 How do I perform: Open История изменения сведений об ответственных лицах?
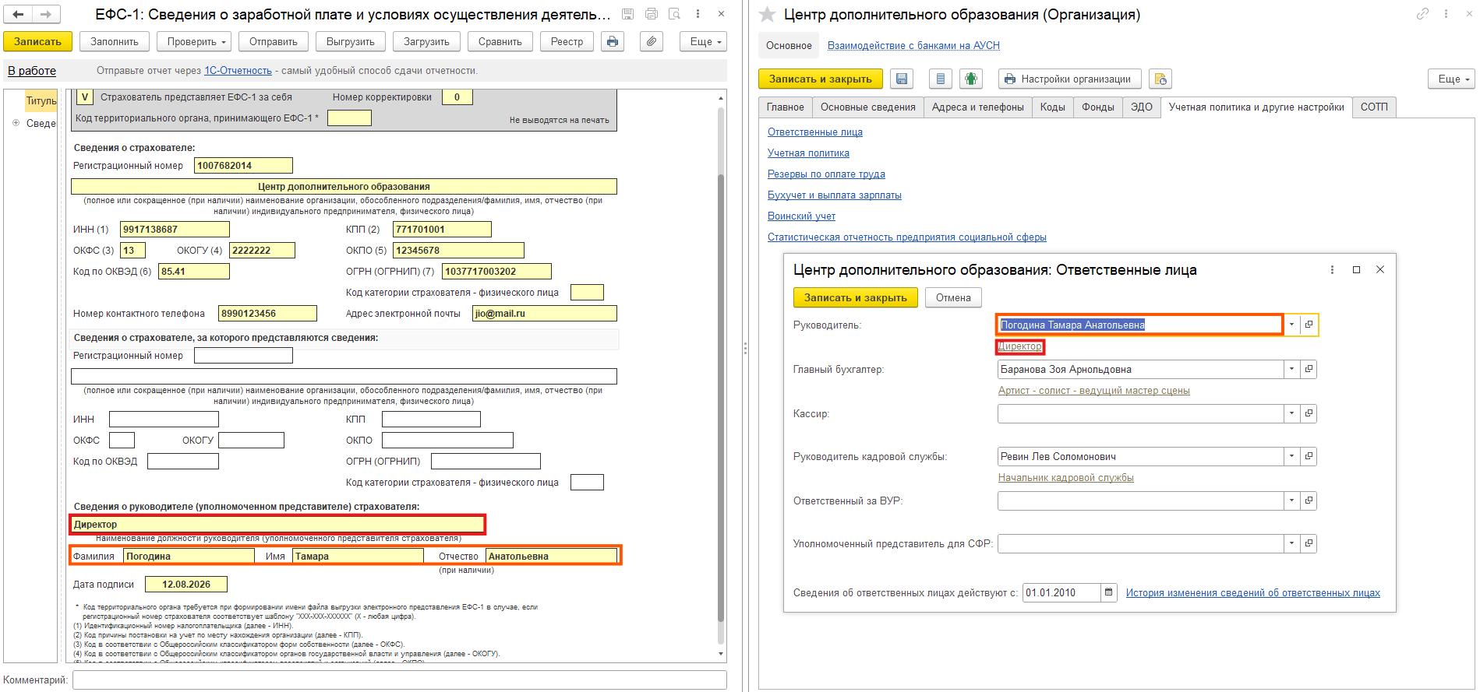[1252, 592]
